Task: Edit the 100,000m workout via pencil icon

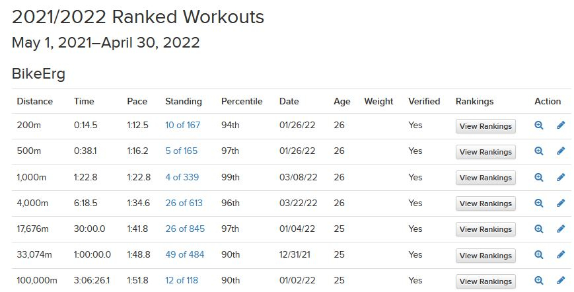Action: [x=560, y=281]
